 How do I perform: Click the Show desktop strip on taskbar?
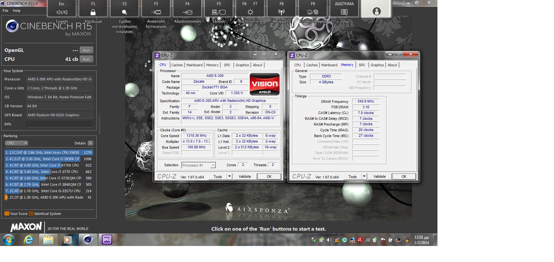pyautogui.click(x=435, y=240)
